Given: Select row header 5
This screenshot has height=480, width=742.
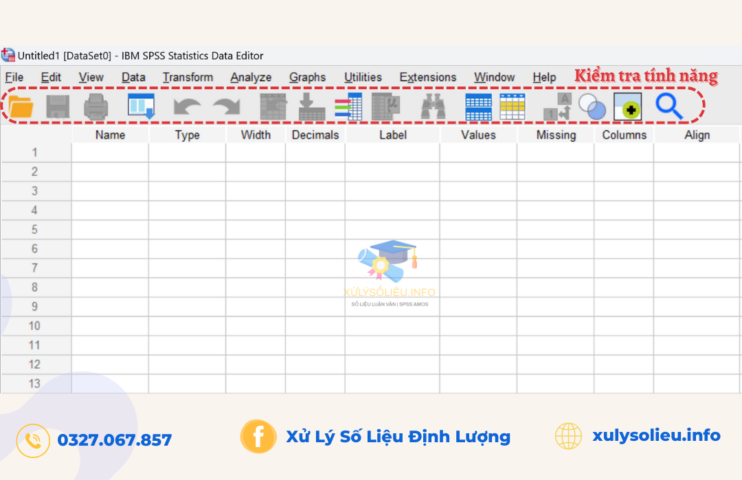Looking at the screenshot, I should pos(36,229).
